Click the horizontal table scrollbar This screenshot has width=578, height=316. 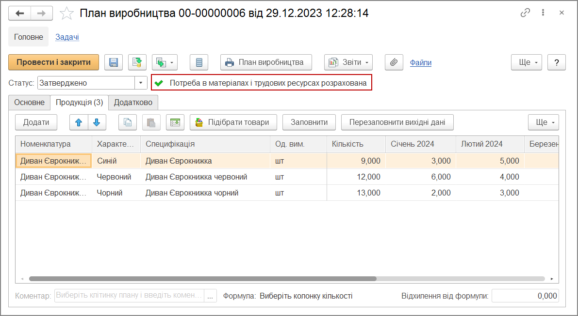[202, 279]
